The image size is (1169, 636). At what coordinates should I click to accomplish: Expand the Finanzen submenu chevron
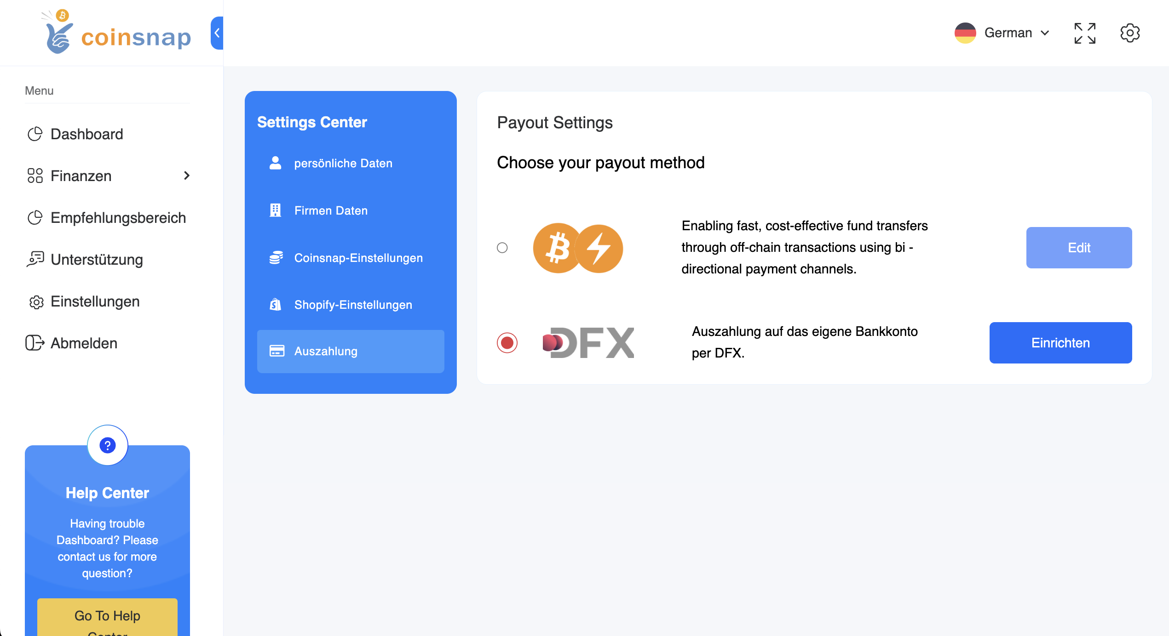(186, 176)
